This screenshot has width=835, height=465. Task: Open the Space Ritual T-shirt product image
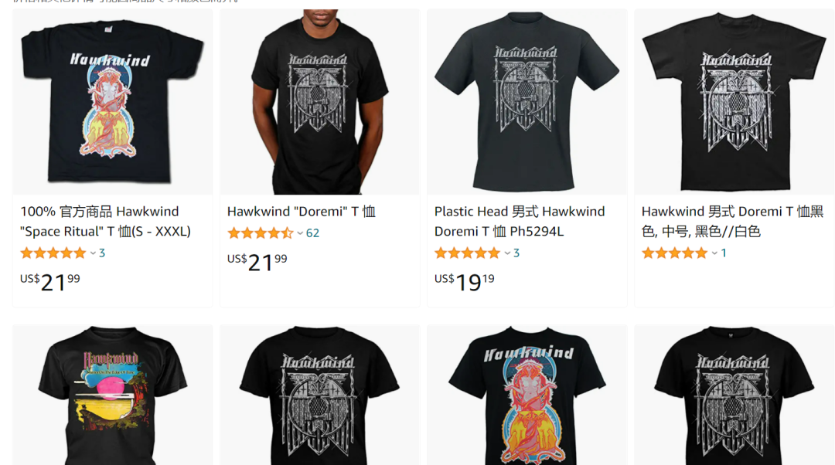112,102
